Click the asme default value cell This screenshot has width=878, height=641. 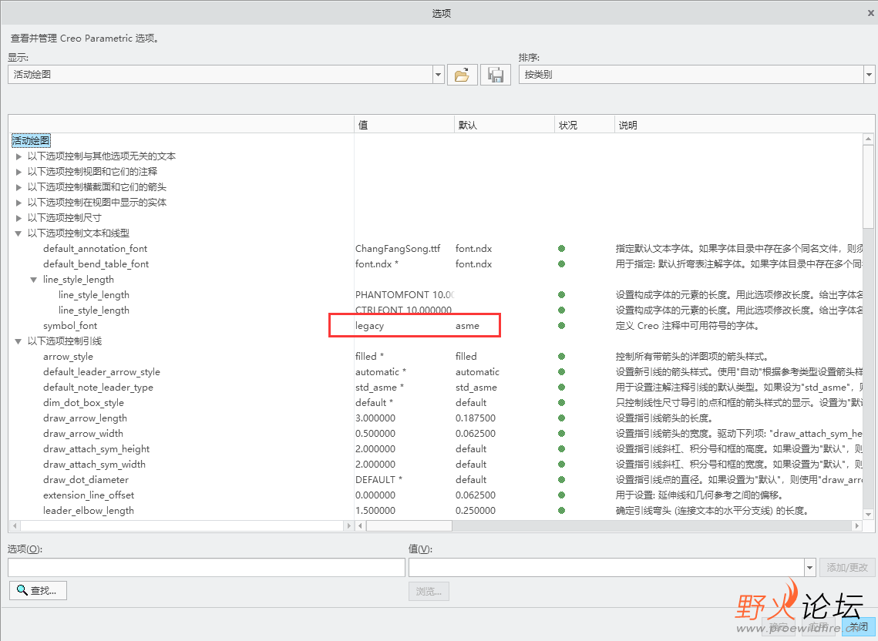pyautogui.click(x=468, y=326)
